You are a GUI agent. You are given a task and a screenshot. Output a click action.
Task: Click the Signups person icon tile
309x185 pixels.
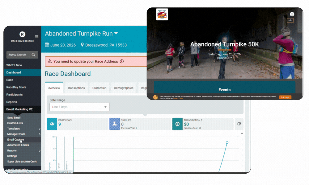coord(115,124)
